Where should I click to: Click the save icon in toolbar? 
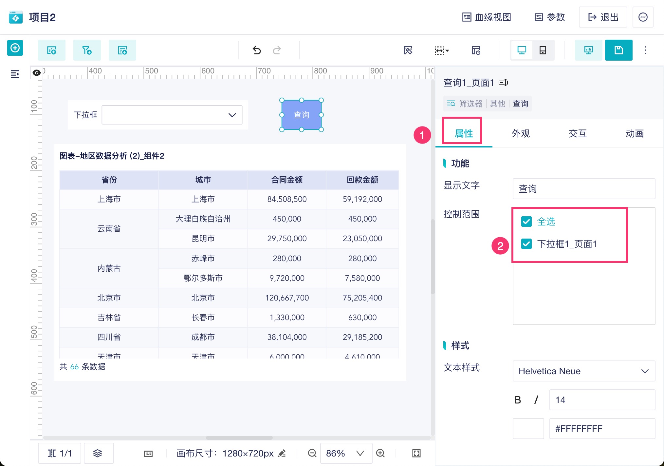point(618,50)
